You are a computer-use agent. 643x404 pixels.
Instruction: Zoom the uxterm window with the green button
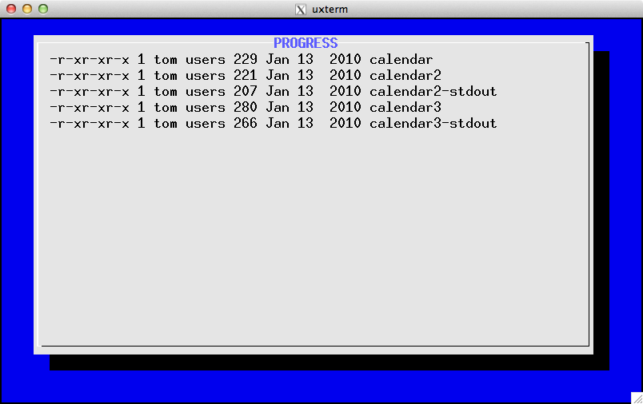pos(42,9)
